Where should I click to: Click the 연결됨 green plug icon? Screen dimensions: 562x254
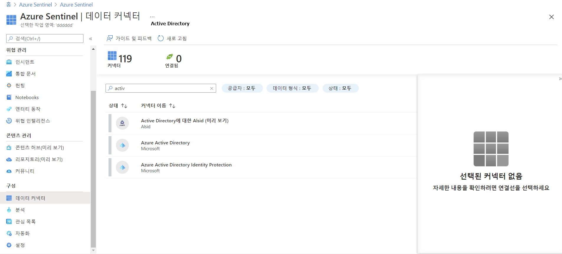[x=170, y=56]
